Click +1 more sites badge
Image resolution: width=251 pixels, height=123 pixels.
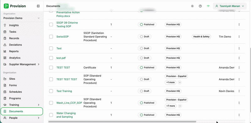(170, 82)
